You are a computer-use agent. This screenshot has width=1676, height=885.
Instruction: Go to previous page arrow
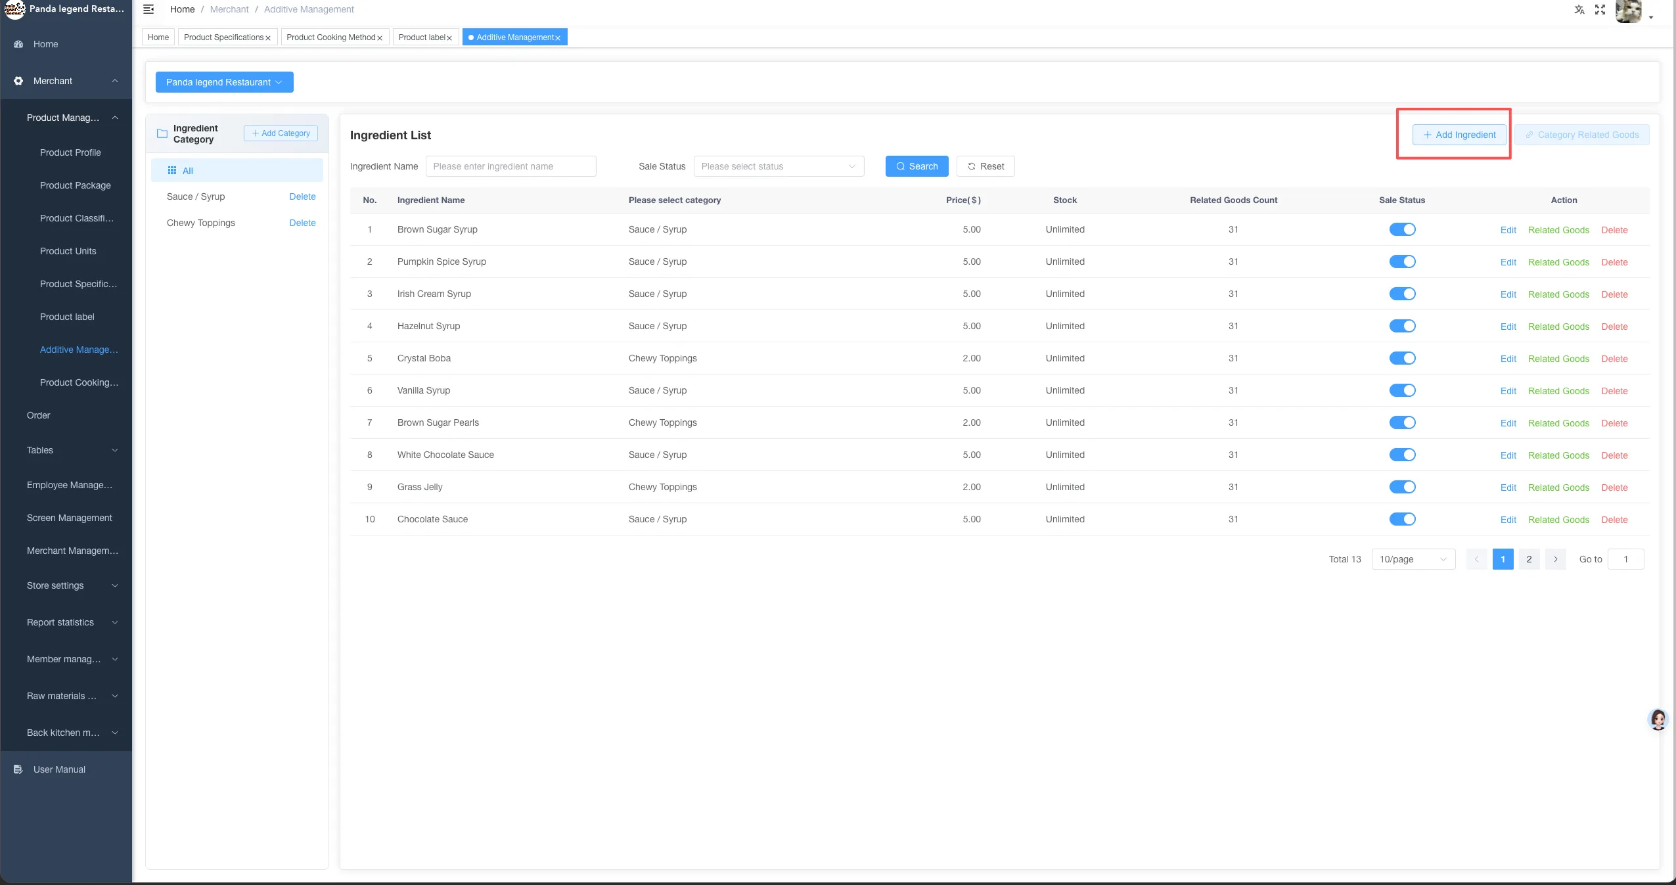[x=1477, y=559]
